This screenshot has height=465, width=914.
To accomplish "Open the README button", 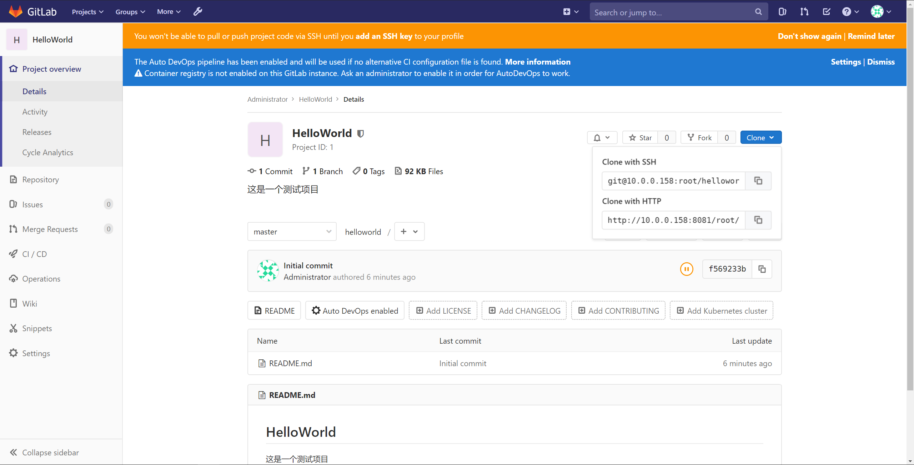I will coord(274,310).
